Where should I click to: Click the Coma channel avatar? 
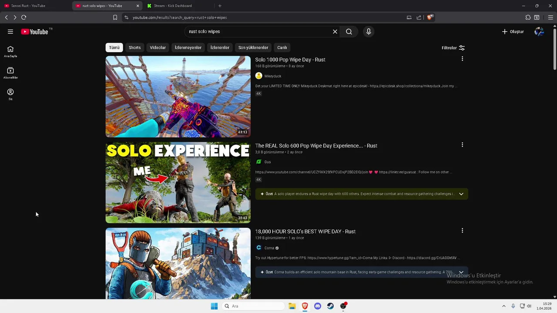pos(258,248)
